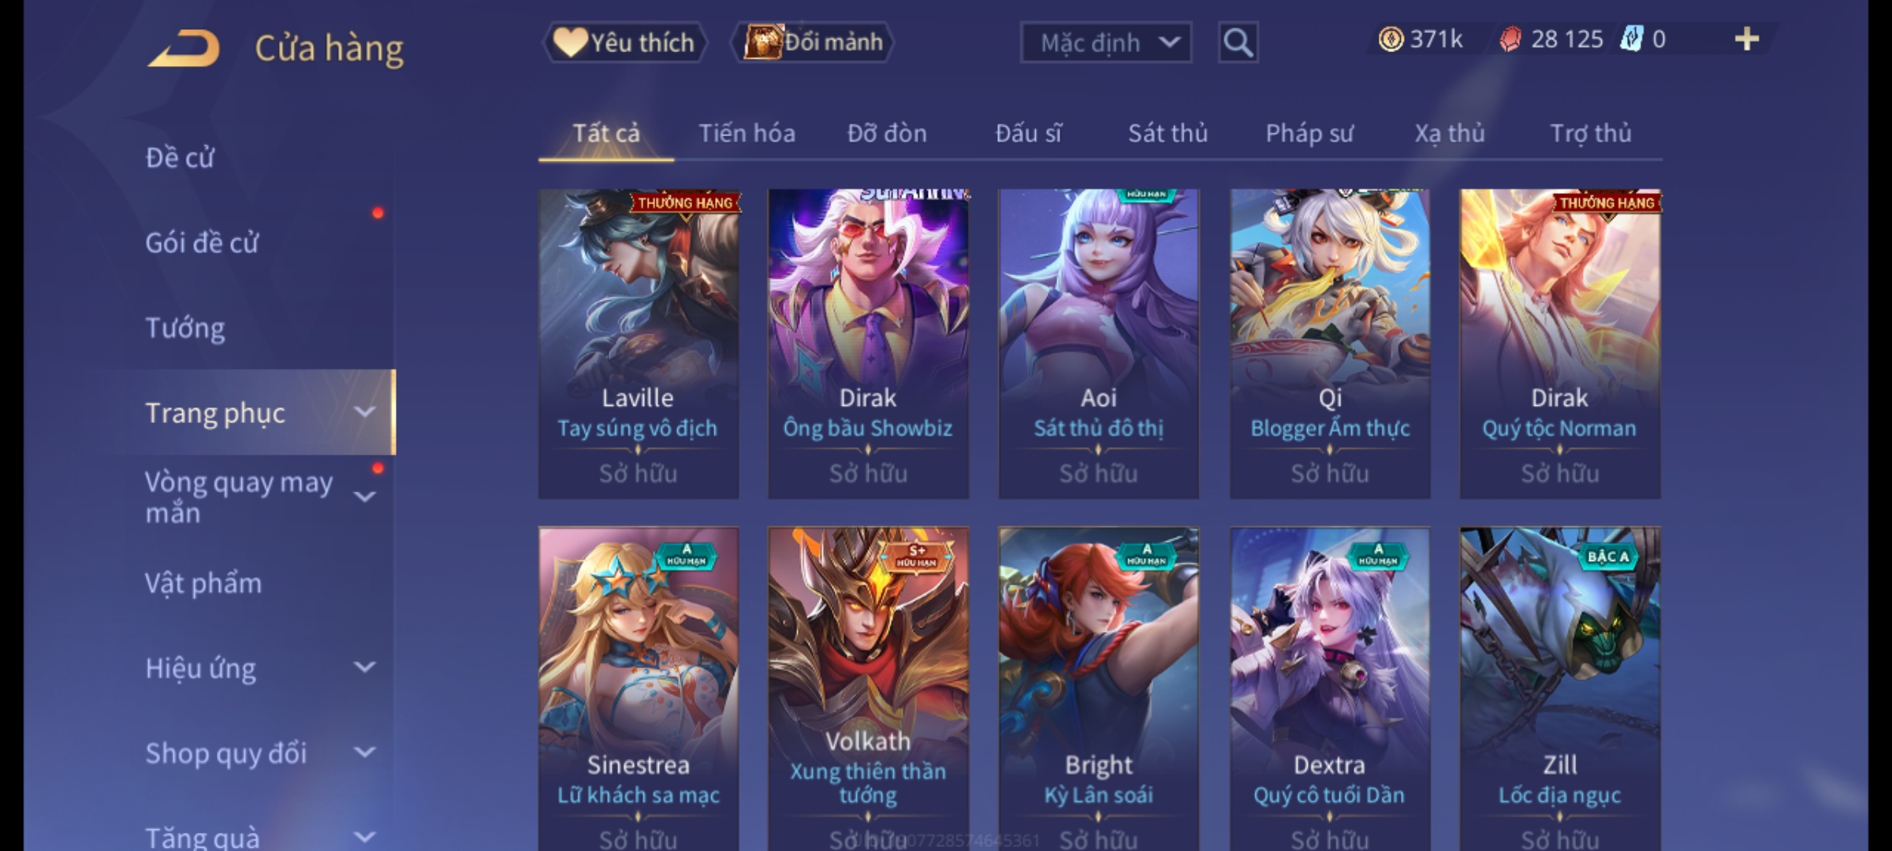This screenshot has width=1892, height=851.
Task: Select Laville Tay súng vô địch skin card
Action: [x=639, y=344]
